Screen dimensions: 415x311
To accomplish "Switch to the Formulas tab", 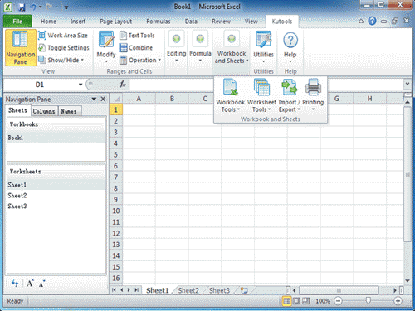I will (159, 22).
